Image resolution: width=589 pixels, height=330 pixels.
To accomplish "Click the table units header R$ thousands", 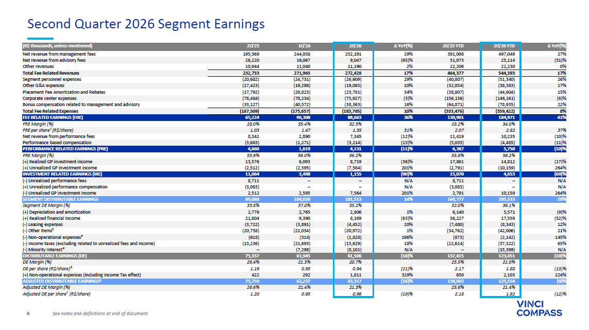I will (x=58, y=46).
